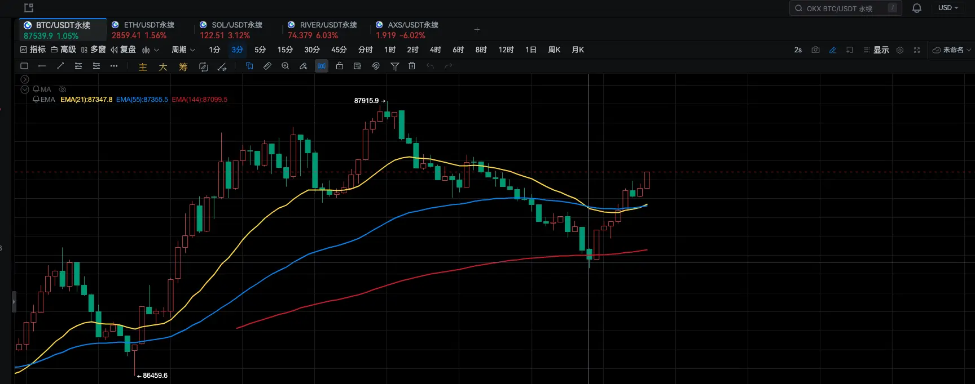The image size is (975, 384).
Task: Select the 15分 timeframe
Action: [x=285, y=50]
